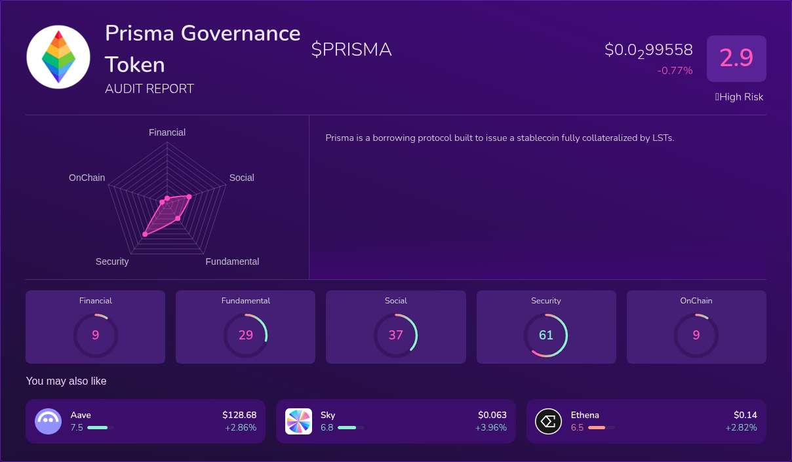
Task: Select the Sky token icon
Action: click(299, 421)
